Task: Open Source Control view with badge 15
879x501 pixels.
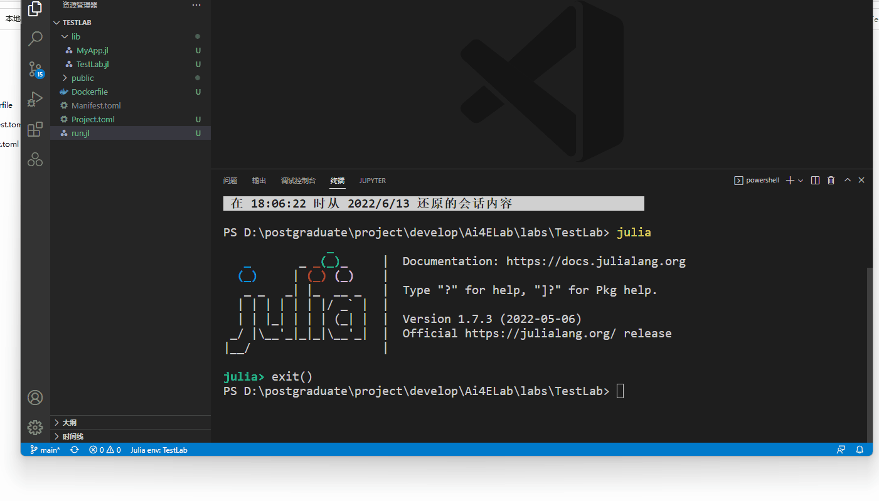Action: coord(35,69)
